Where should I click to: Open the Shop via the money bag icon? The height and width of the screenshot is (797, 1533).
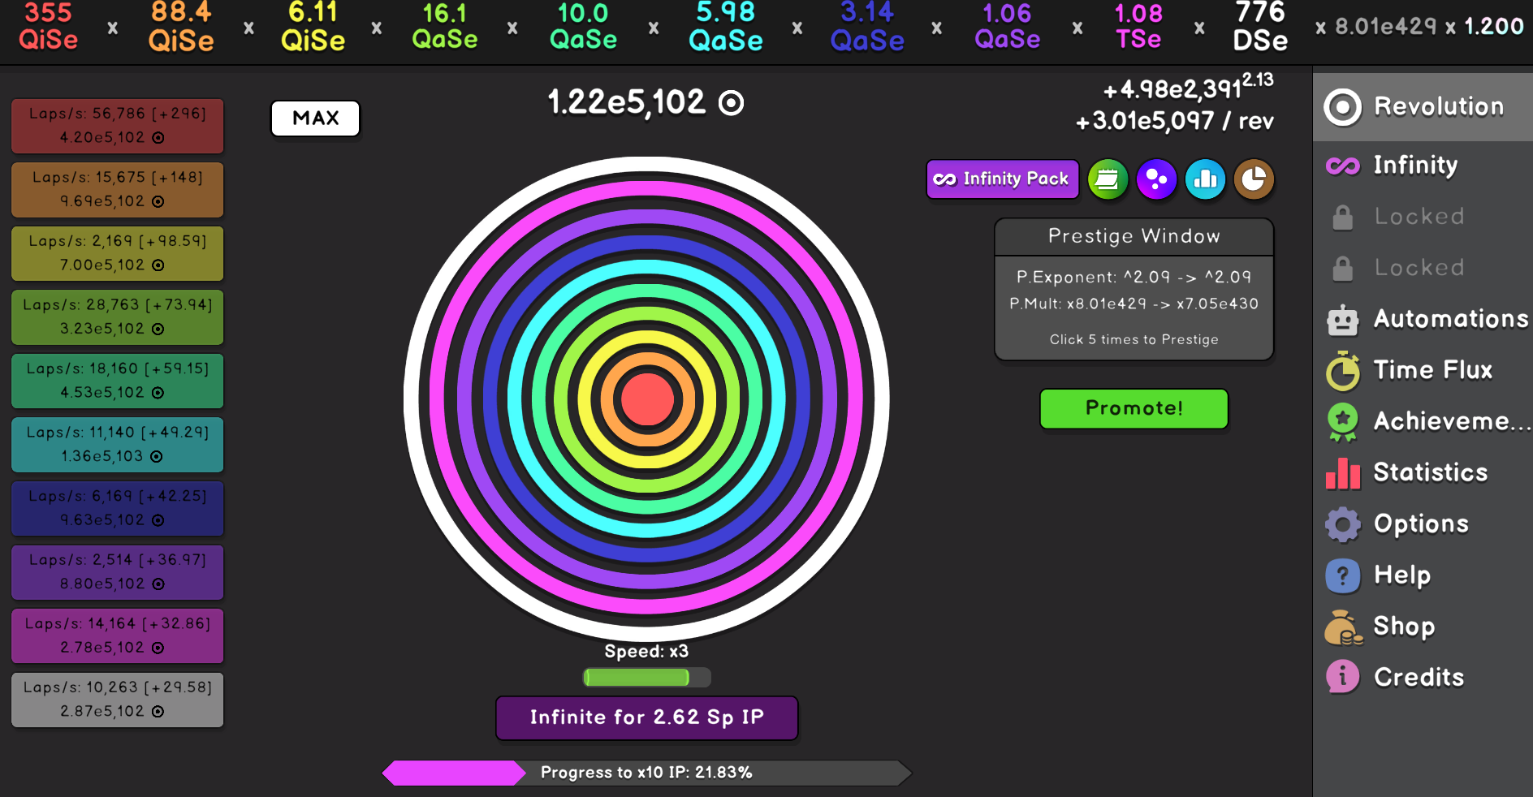1343,627
